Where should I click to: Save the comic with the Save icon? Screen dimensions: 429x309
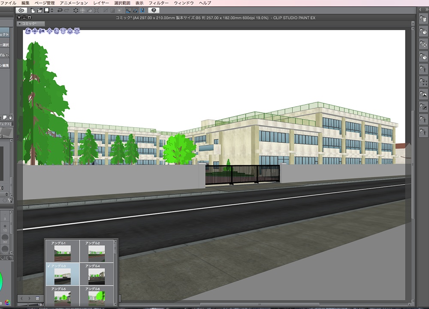(47, 10)
